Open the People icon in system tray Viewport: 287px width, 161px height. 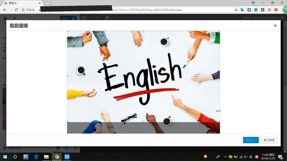tap(218, 157)
